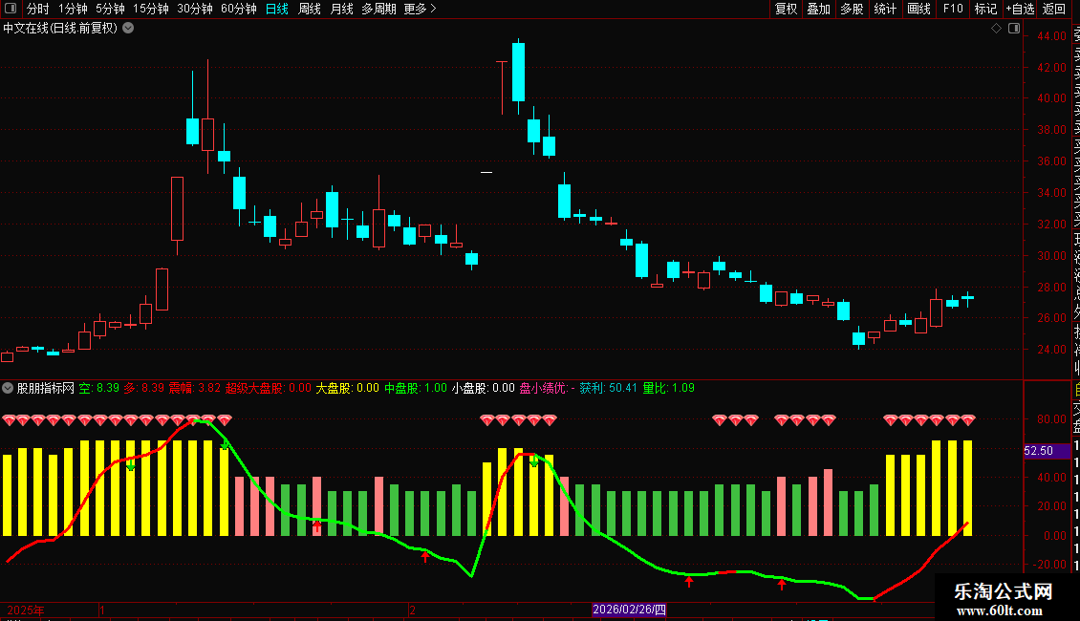This screenshot has width=1080, height=621.
Task: Click the 标记 mark button
Action: coord(985,9)
